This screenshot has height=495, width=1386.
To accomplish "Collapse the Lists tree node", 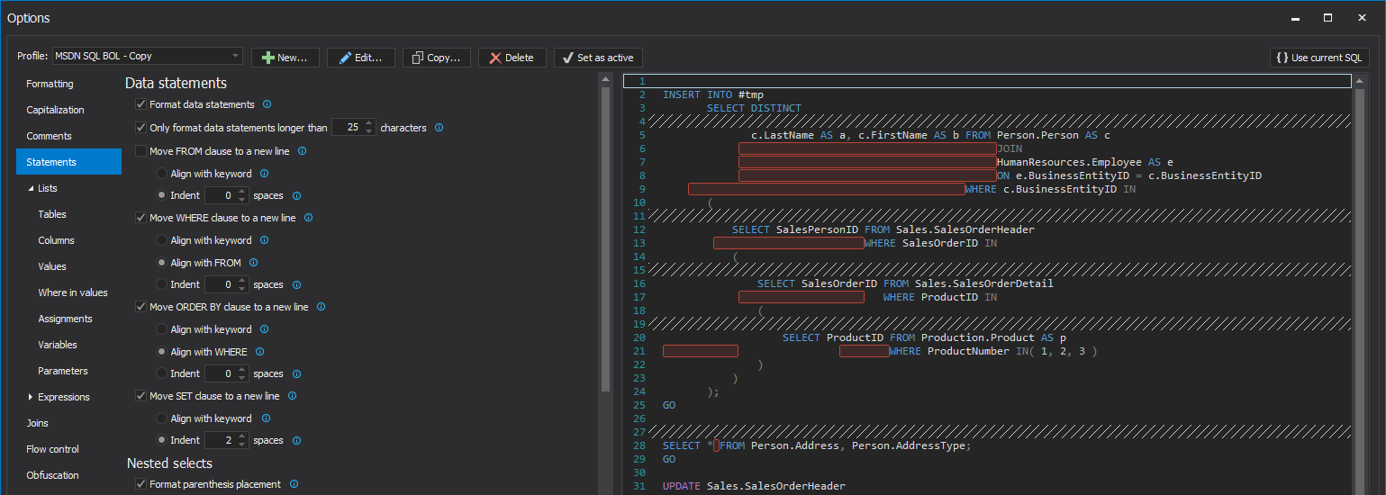I will pyautogui.click(x=31, y=189).
